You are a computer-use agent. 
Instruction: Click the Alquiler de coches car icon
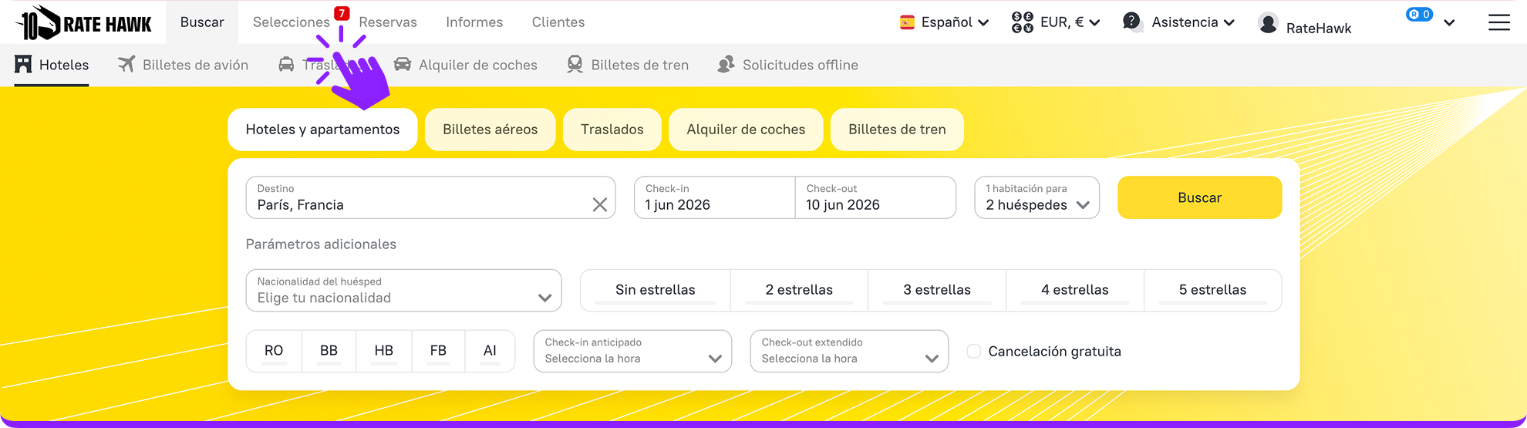[402, 64]
